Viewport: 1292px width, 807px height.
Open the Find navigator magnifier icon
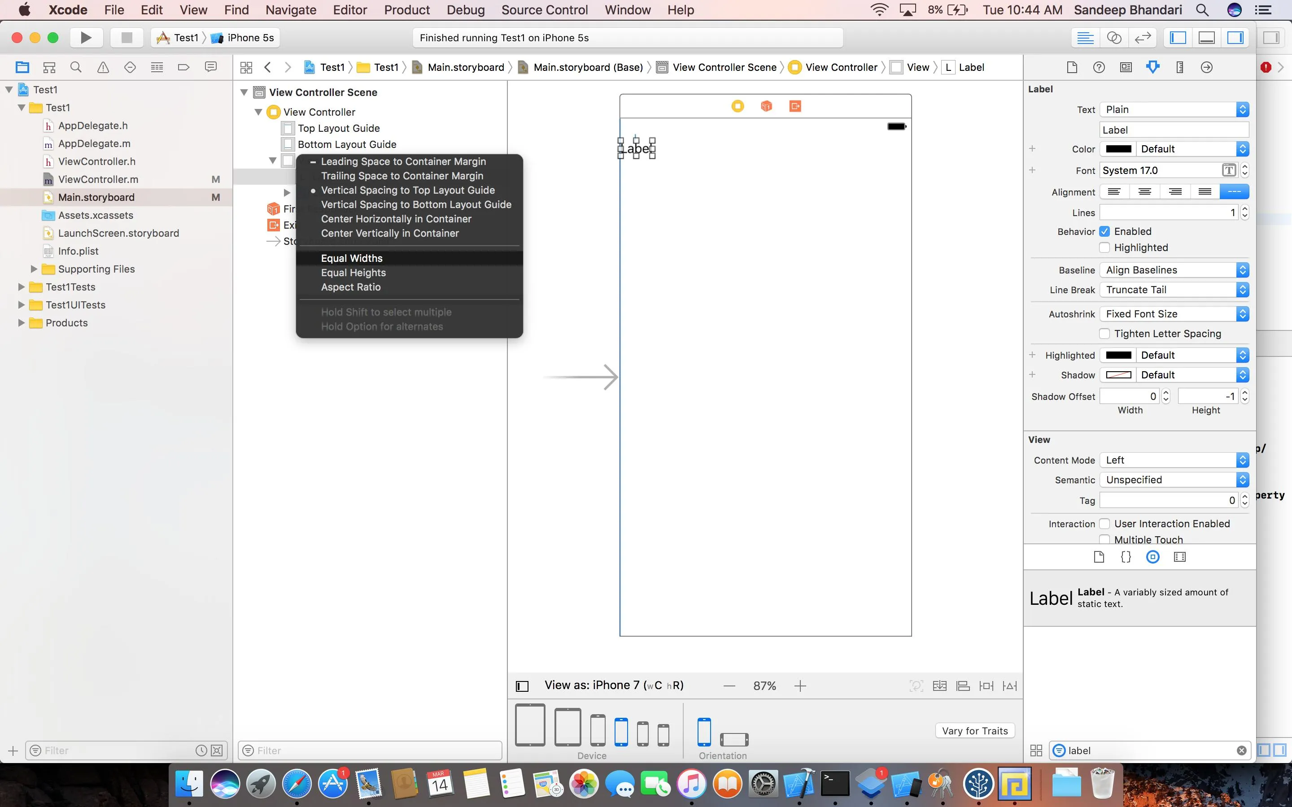pos(76,67)
